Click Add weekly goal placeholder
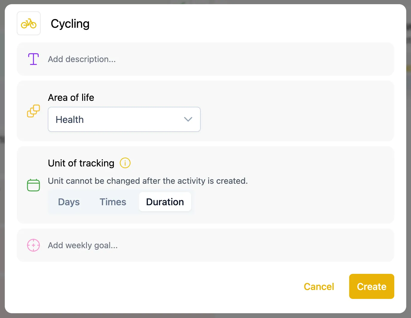Image resolution: width=411 pixels, height=318 pixels. pos(83,245)
